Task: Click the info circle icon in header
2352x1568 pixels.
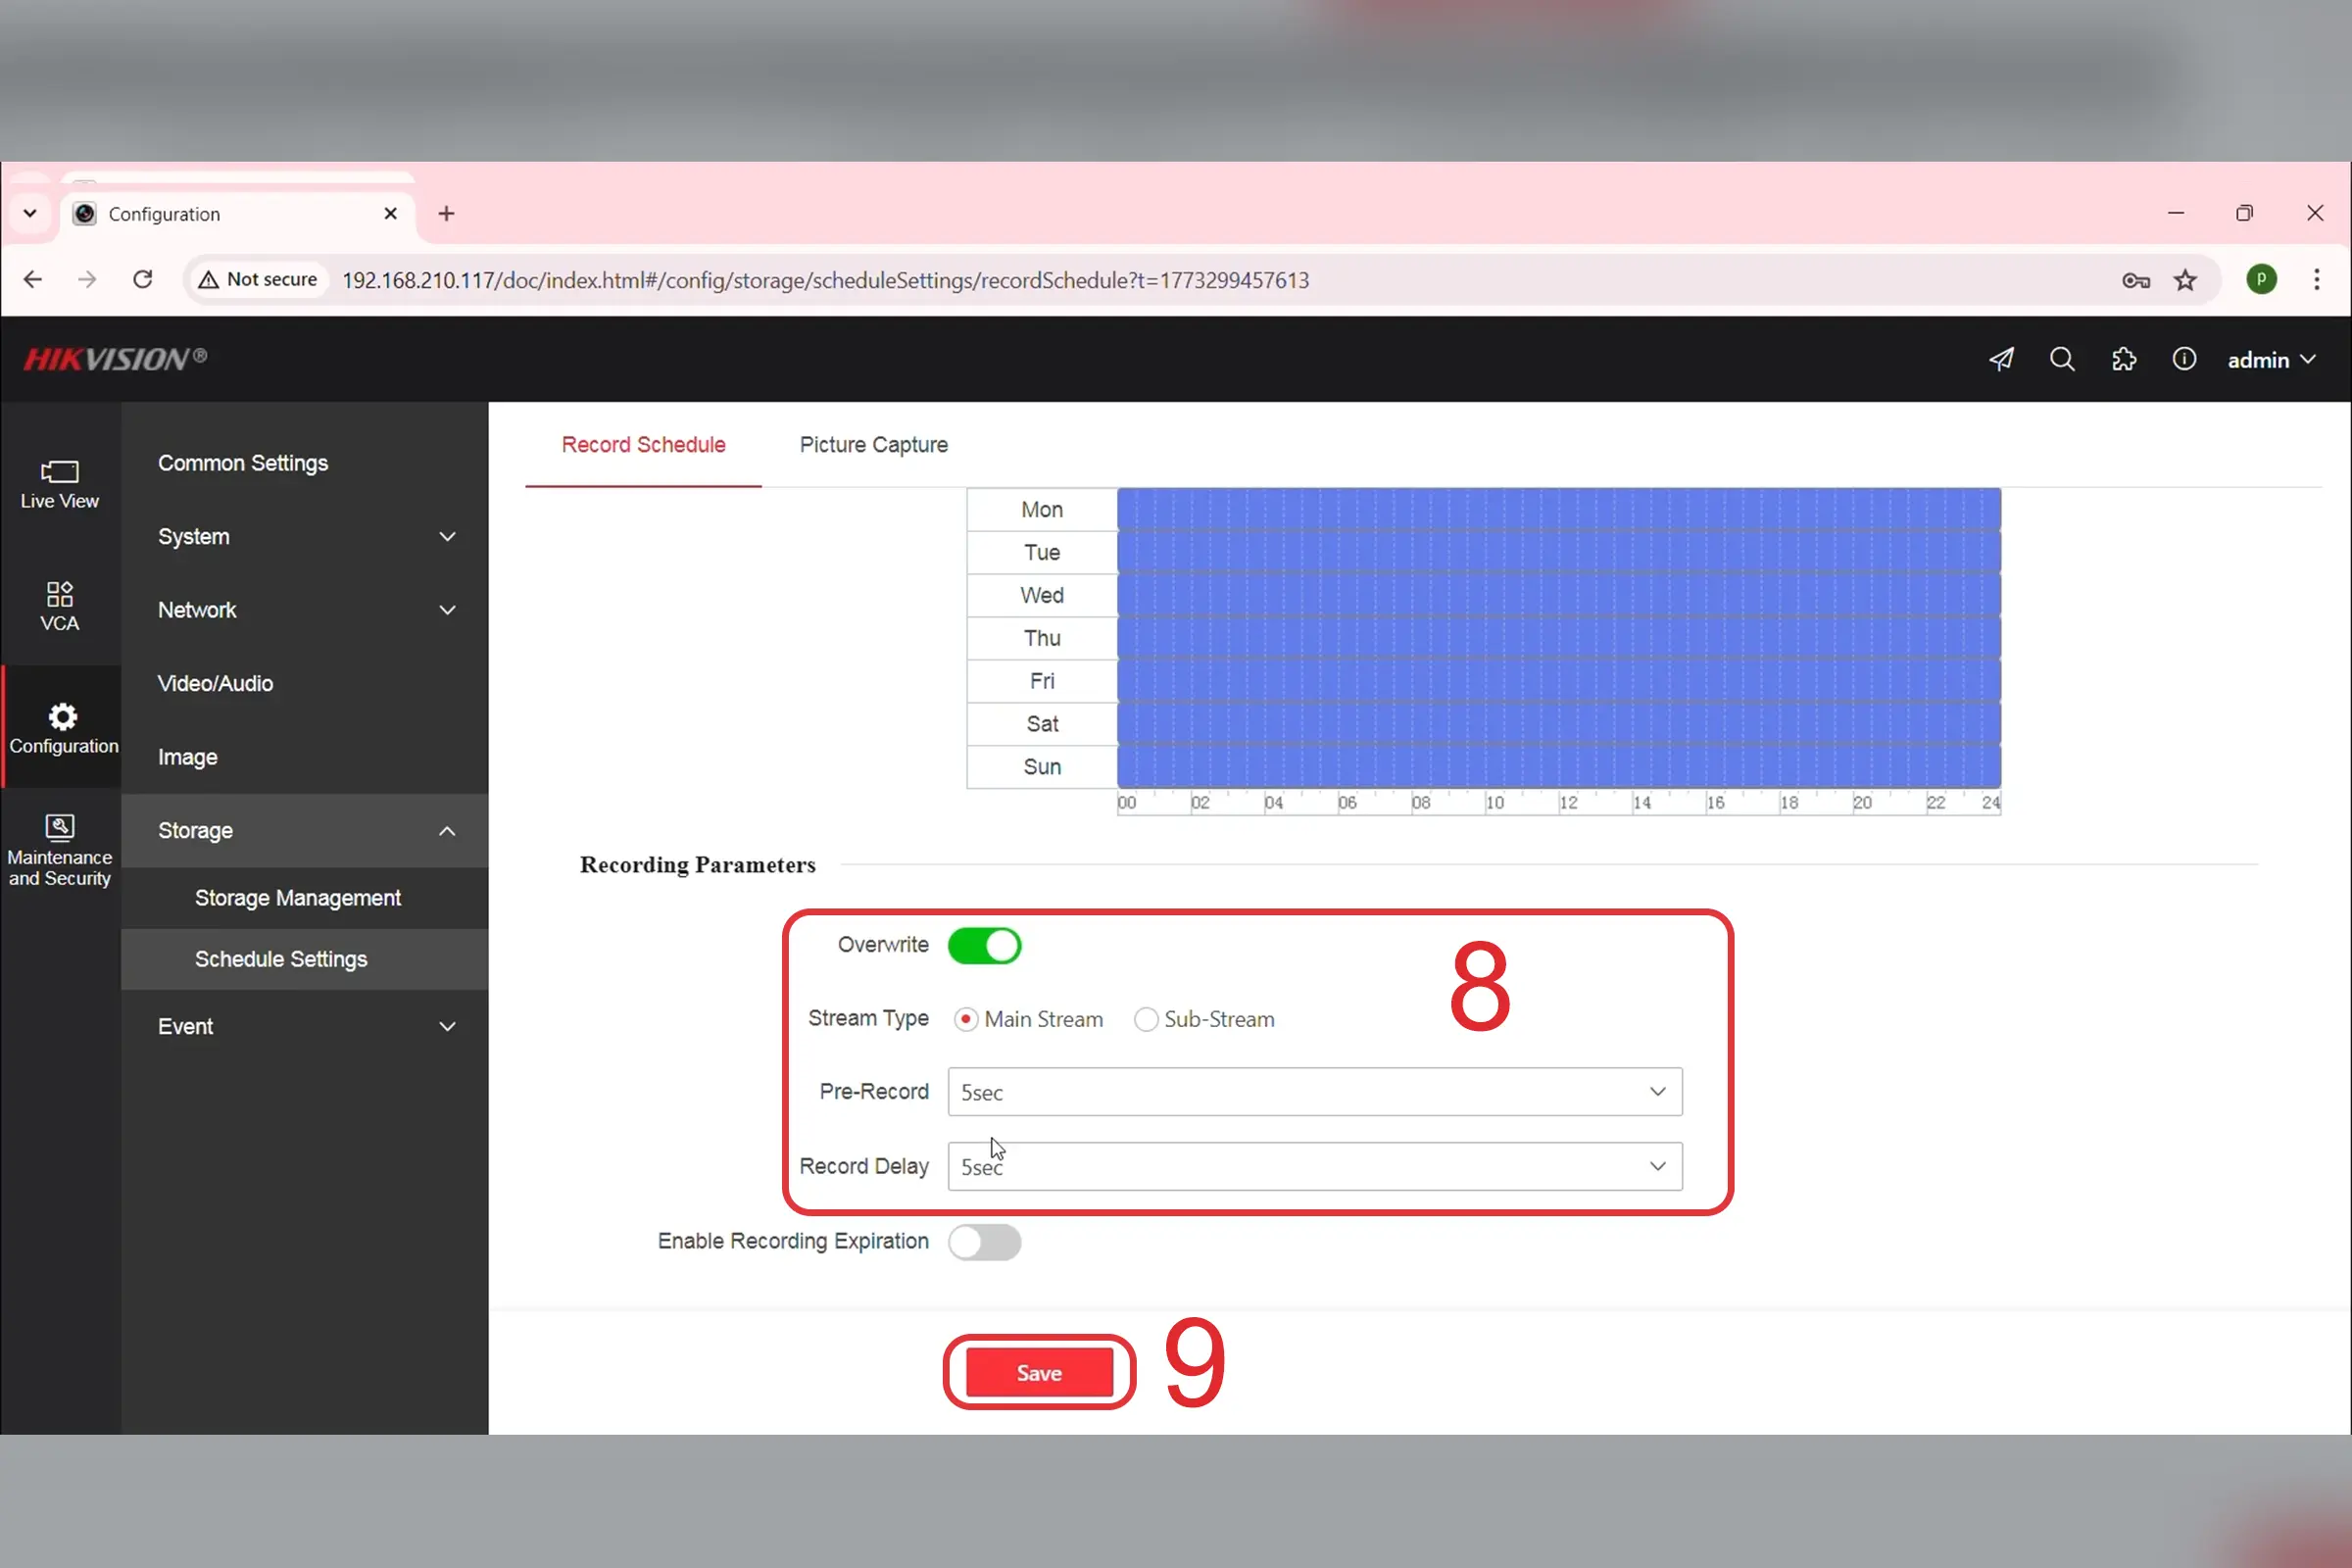Action: 2184,360
